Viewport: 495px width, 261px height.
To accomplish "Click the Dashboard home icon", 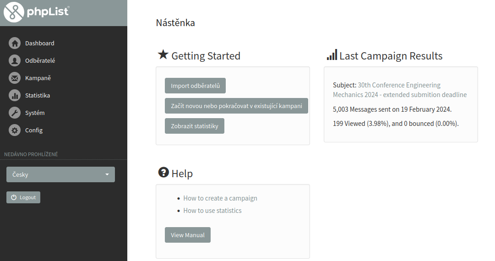I will (x=15, y=43).
